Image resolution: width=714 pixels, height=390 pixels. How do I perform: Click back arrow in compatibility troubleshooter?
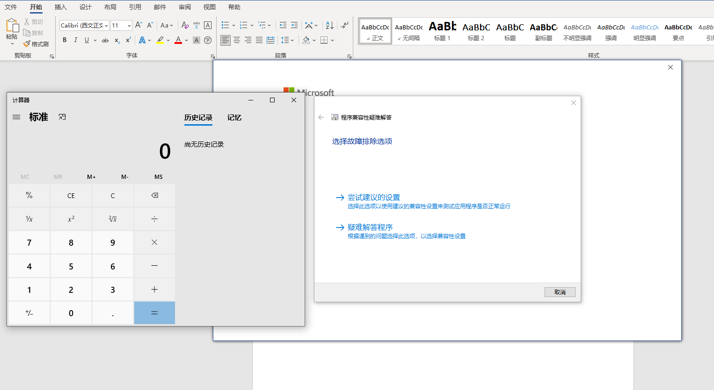point(321,117)
